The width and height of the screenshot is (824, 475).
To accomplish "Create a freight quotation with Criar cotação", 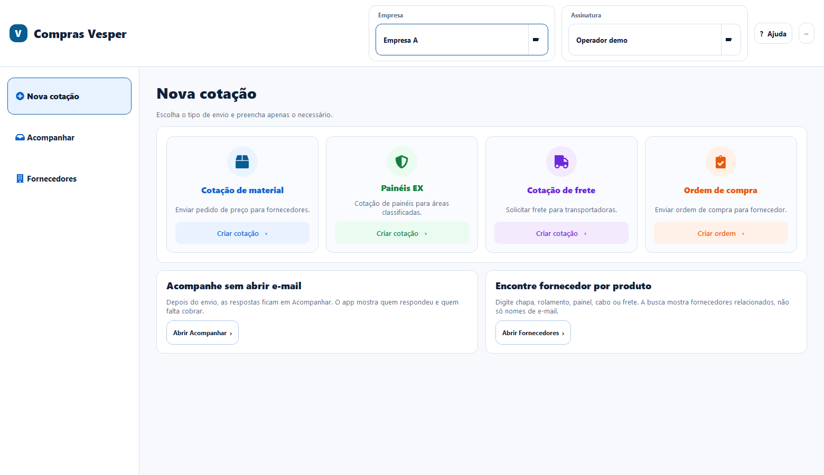I will click(561, 233).
